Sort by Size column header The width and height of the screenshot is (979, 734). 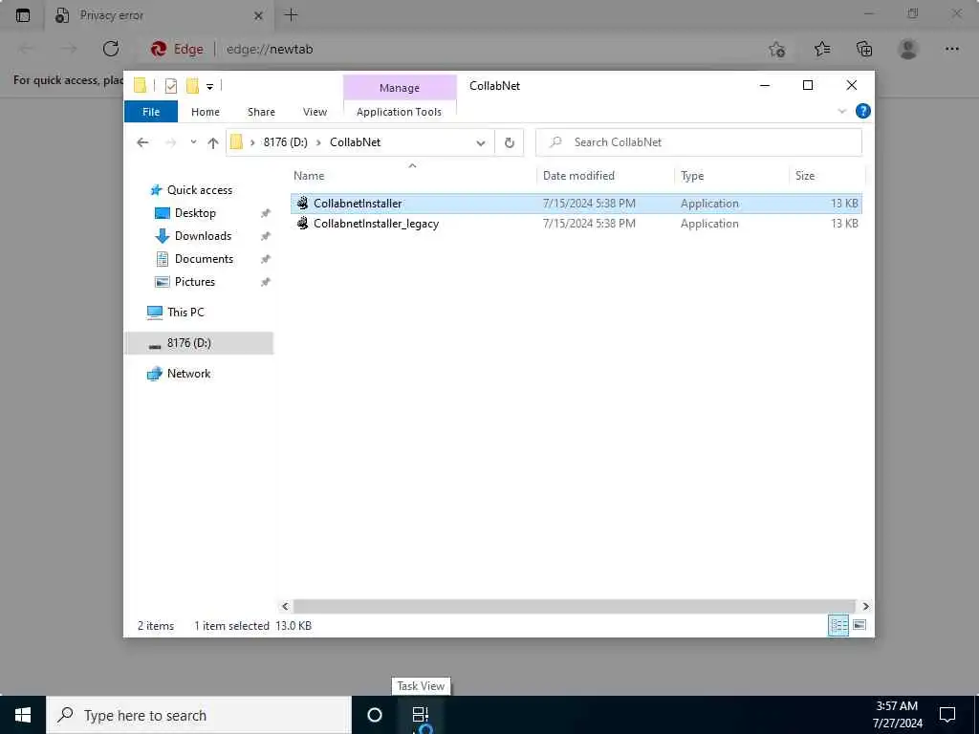click(826, 176)
